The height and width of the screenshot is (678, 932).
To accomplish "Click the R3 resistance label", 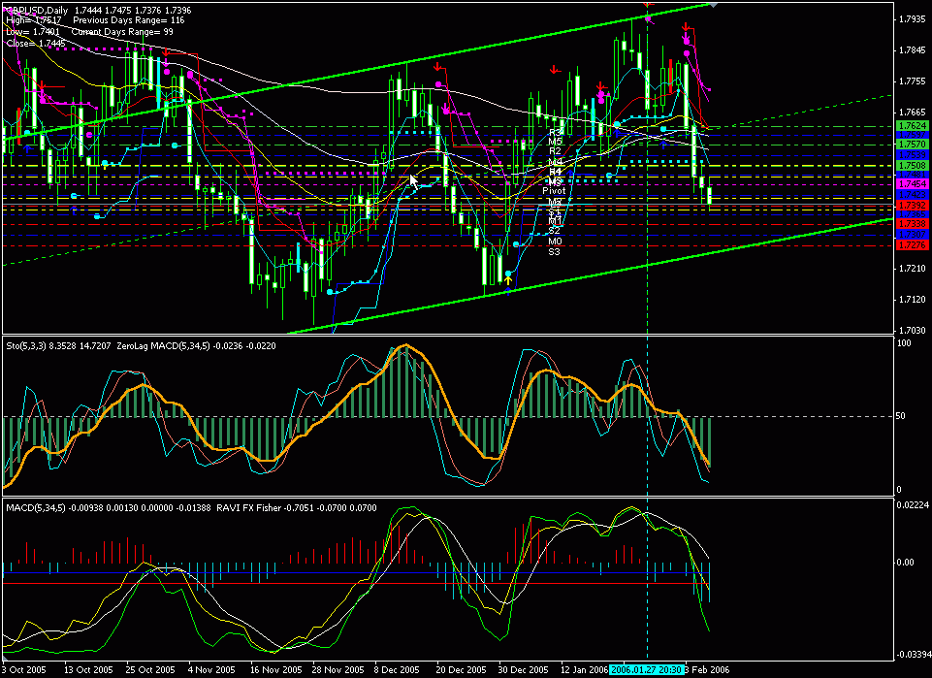I will click(x=555, y=131).
